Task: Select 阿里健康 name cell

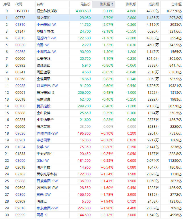Action: (43, 72)
